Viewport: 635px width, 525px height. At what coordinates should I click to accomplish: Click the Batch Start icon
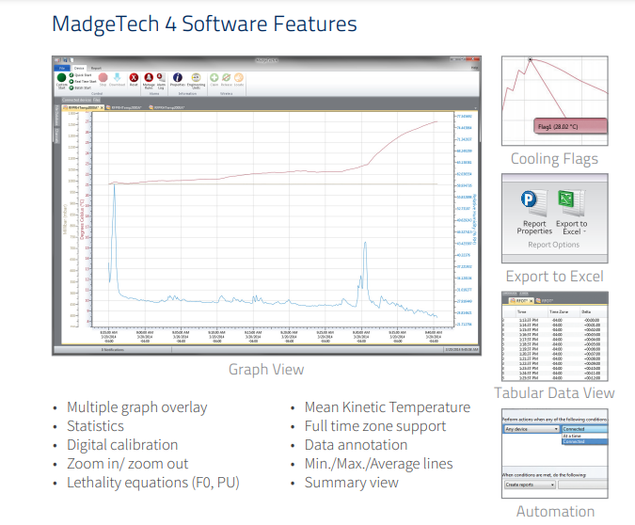[71, 87]
